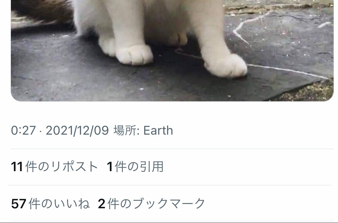
Task: Select the "いいね" label text
Action: pyautogui.click(x=71, y=204)
